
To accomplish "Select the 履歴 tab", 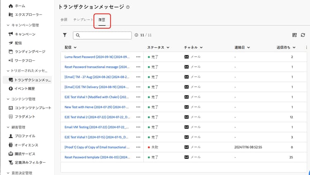I will coord(102,20).
